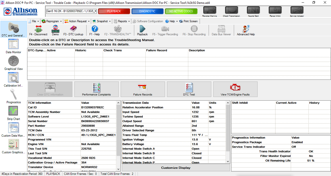Screen dimensions: 331x176
Task: Click the DTC-Symptom column header
Action: pyautogui.click(x=37, y=50)
